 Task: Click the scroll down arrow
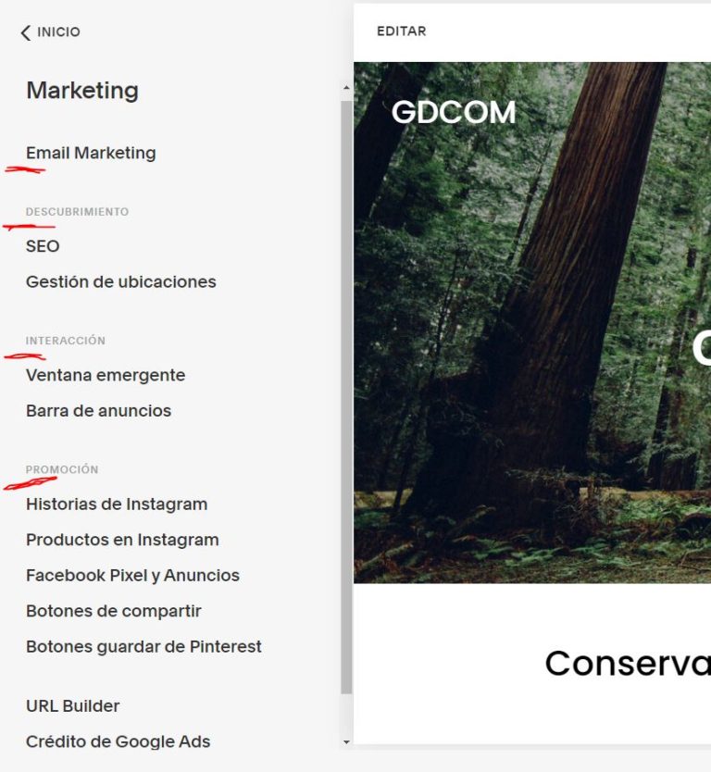pyautogui.click(x=346, y=742)
